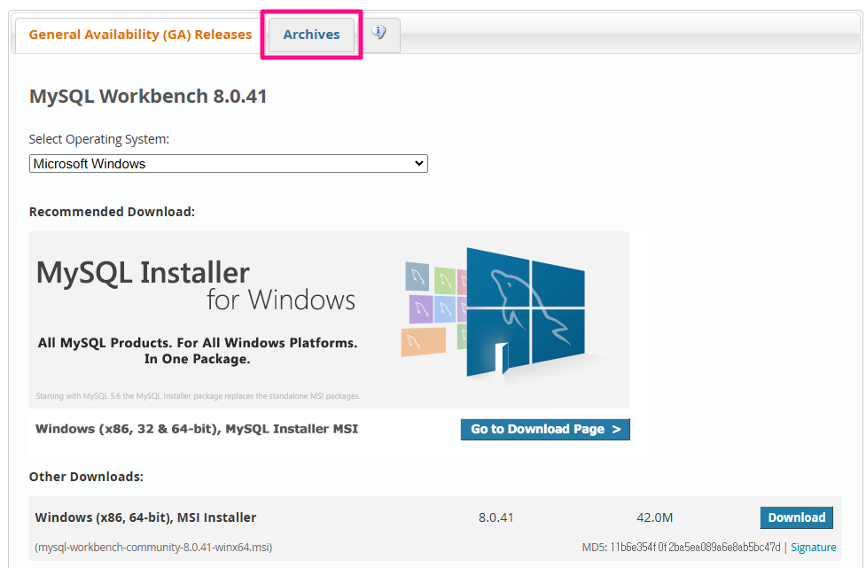Click the MySQL Workbench 8.0.41 heading
Viewport: 866px width, 568px height.
148,96
